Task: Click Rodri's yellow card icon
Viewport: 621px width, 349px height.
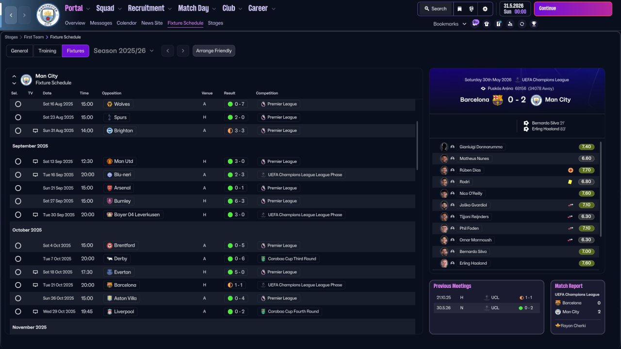Action: click(x=571, y=182)
